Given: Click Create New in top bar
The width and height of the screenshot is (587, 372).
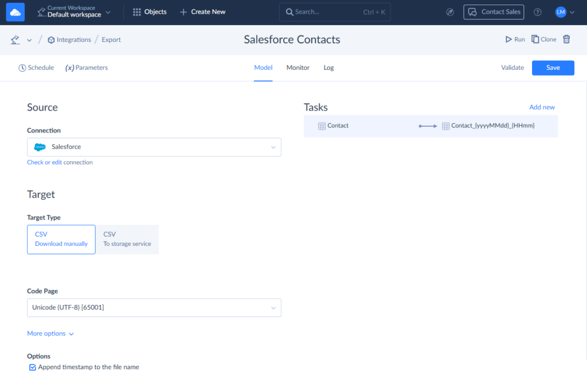Looking at the screenshot, I should click(202, 12).
